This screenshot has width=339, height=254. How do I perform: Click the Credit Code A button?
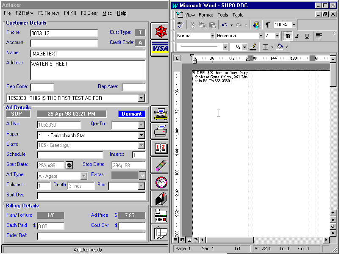(x=140, y=43)
